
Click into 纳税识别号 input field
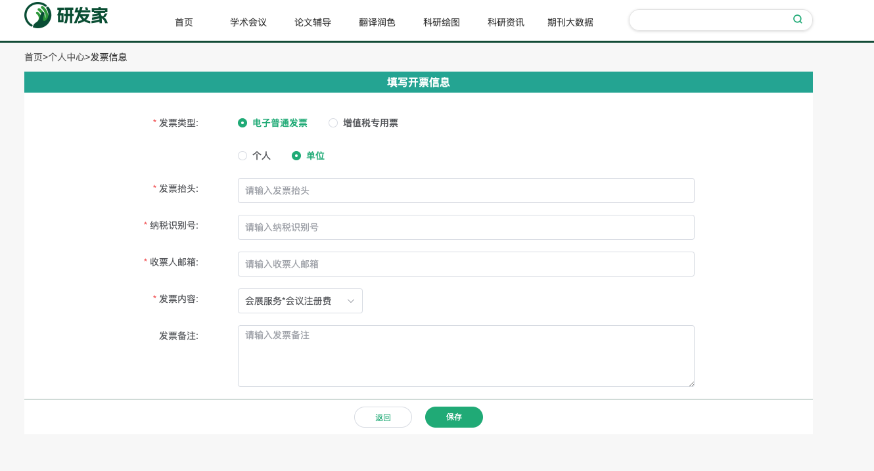(x=465, y=227)
